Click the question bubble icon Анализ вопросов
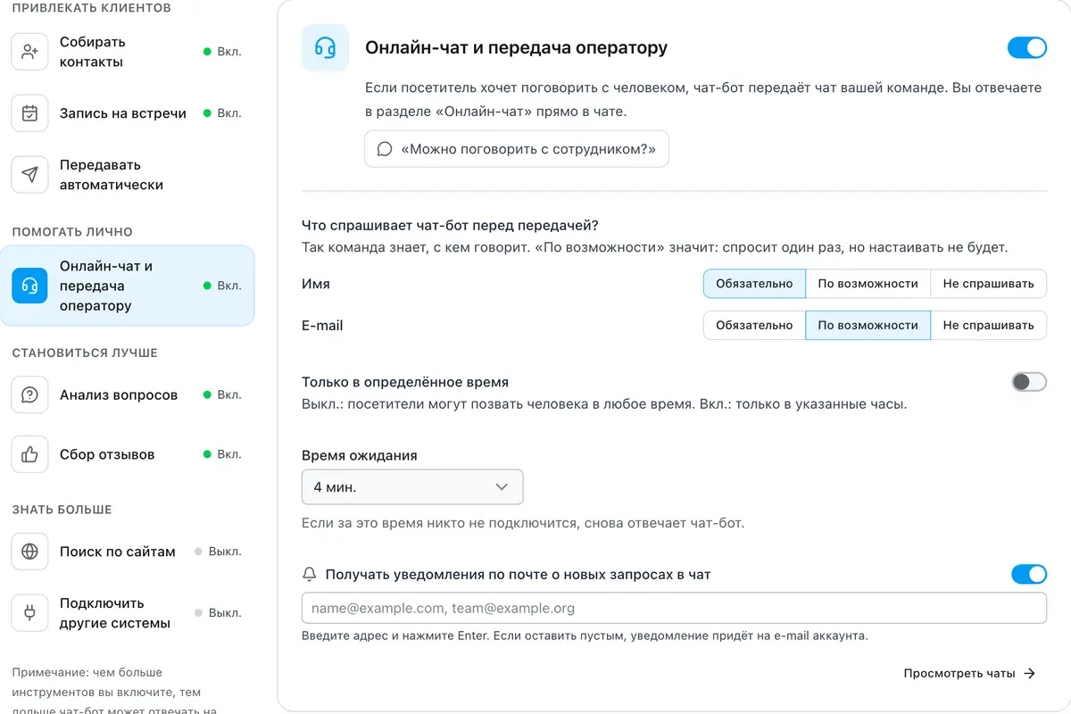Viewport: 1071px width, 714px height. coord(29,394)
